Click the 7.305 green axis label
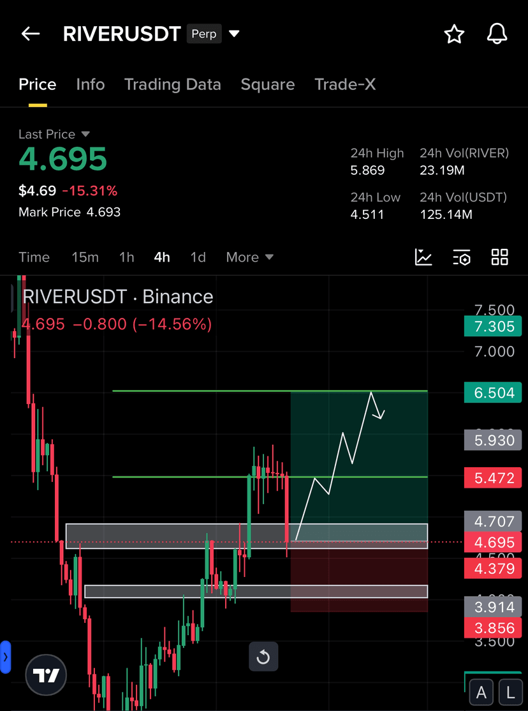The width and height of the screenshot is (528, 711). point(494,327)
